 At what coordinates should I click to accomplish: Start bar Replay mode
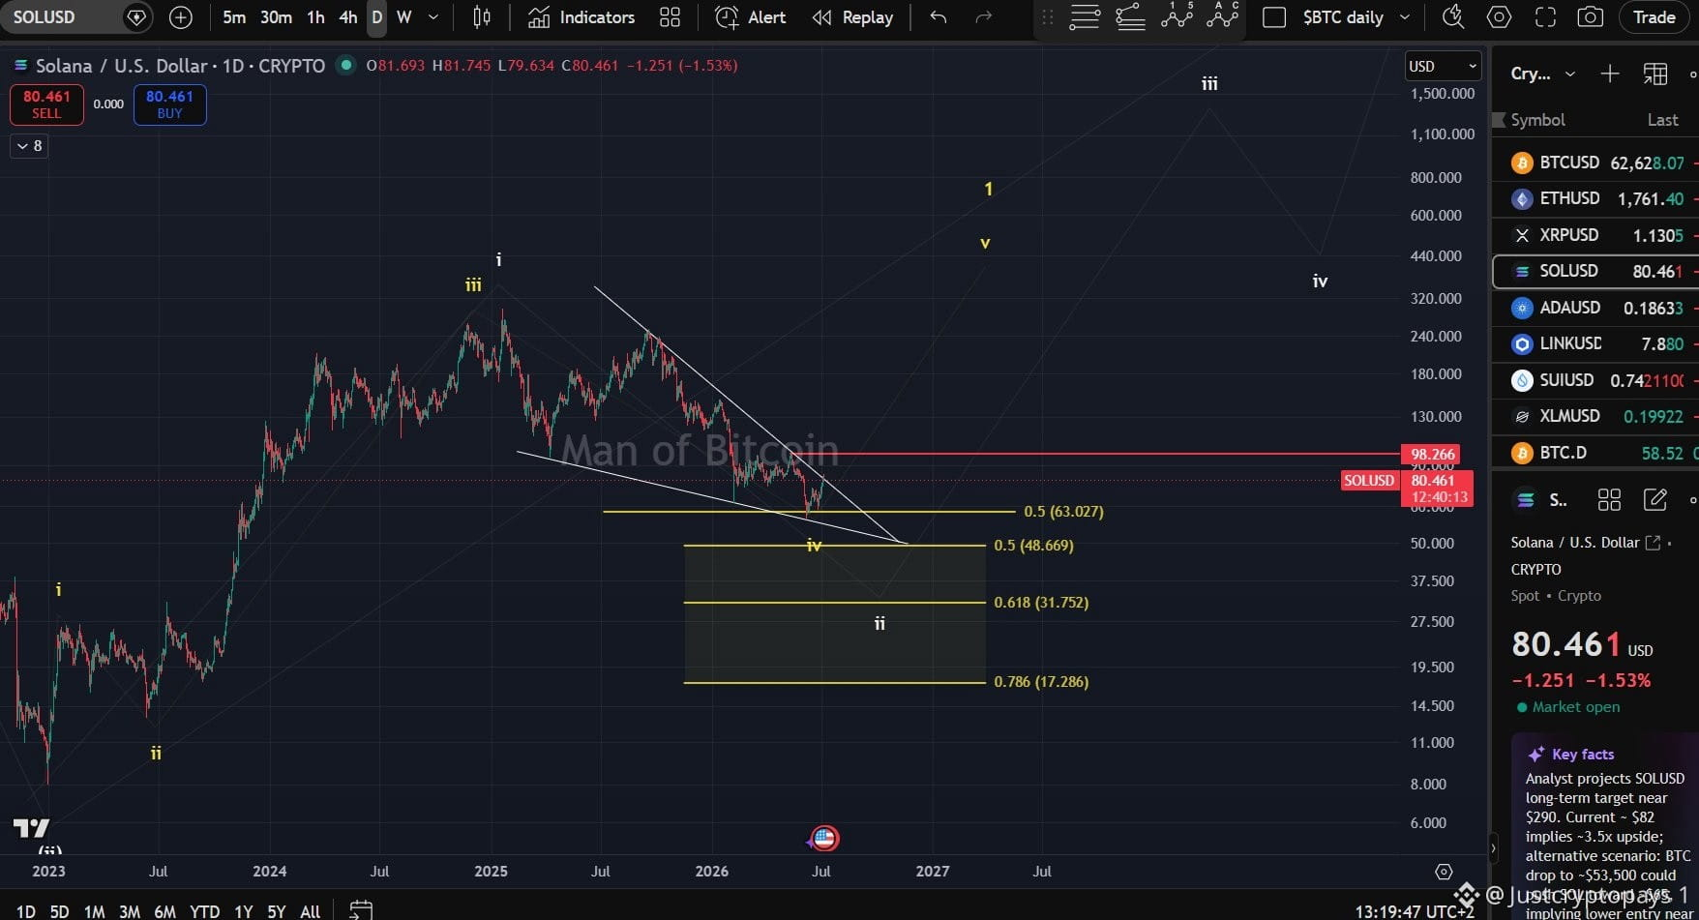(x=853, y=17)
